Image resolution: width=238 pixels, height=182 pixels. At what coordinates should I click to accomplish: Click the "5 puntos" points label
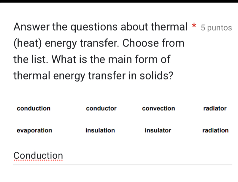(216, 28)
